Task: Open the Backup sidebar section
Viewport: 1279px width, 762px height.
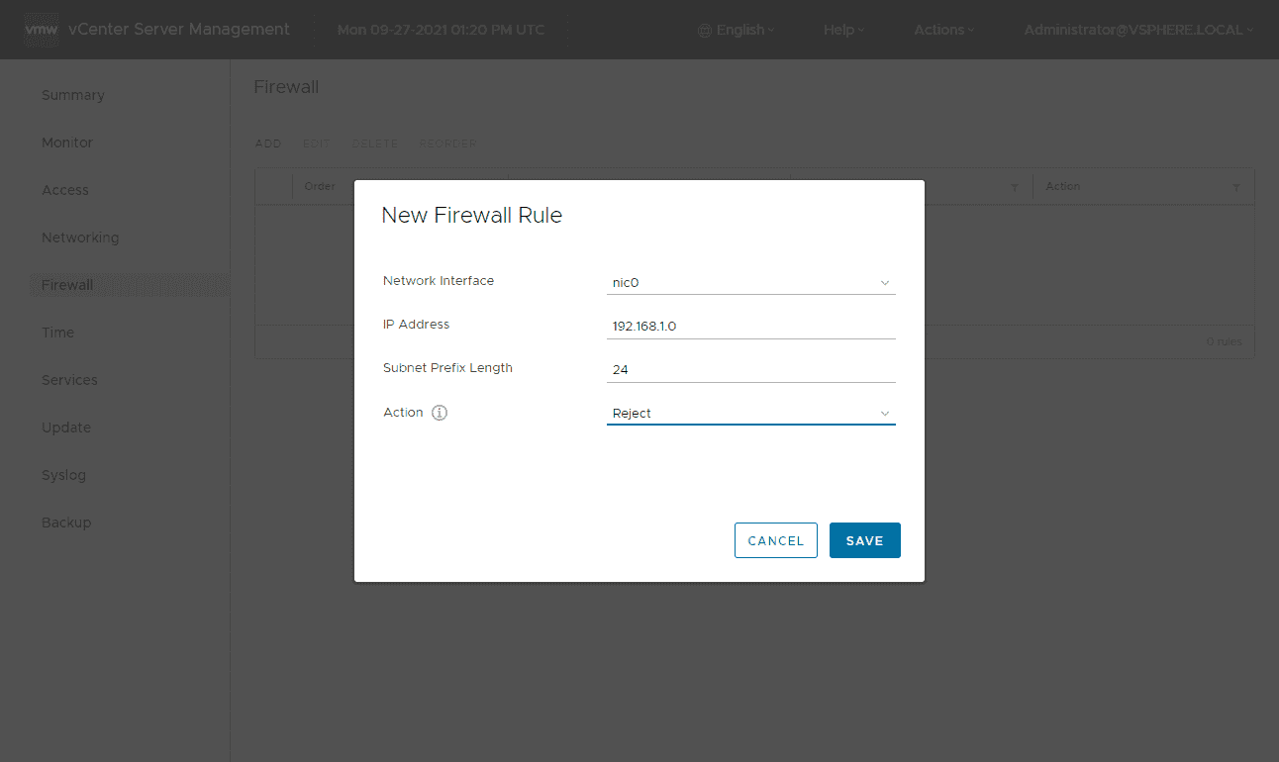Action: click(66, 523)
